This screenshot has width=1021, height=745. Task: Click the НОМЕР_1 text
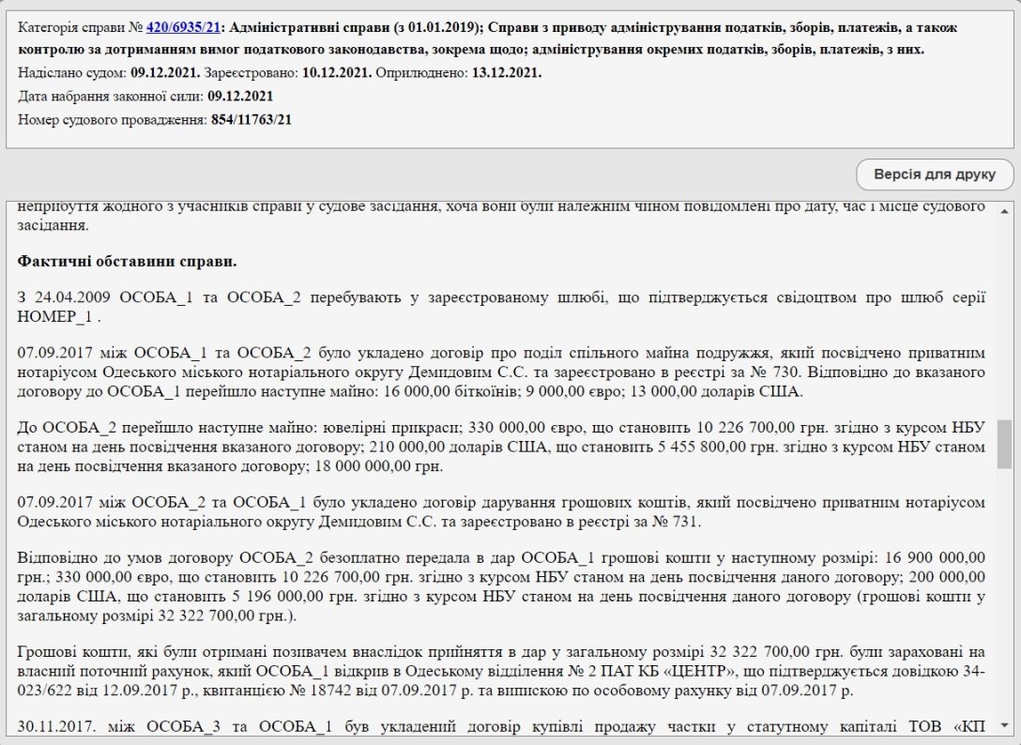[56, 317]
